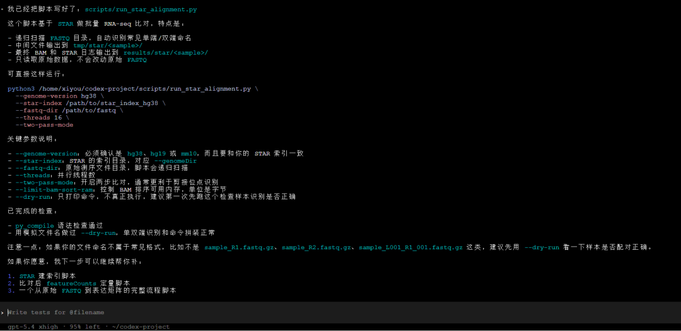
Task: Click the line "可直接这样运行："
Action: click(37, 74)
